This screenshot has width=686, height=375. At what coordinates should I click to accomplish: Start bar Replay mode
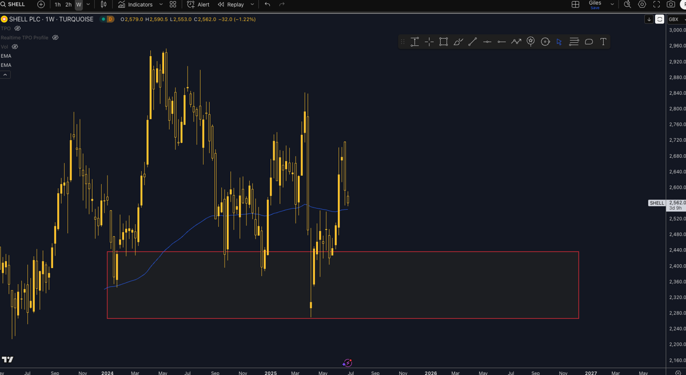point(231,5)
